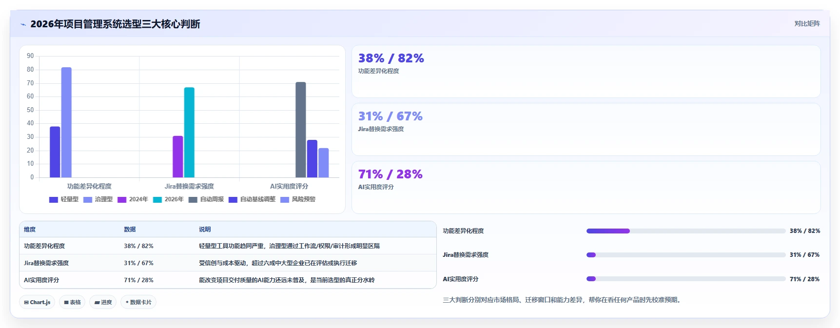The image size is (840, 328).
Task: Toggle the 自动基线调整 legend entry
Action: click(252, 199)
